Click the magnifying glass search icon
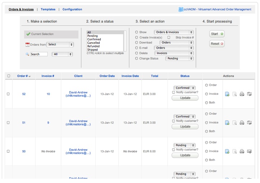The image size is (260, 183). pyautogui.click(x=27, y=54)
